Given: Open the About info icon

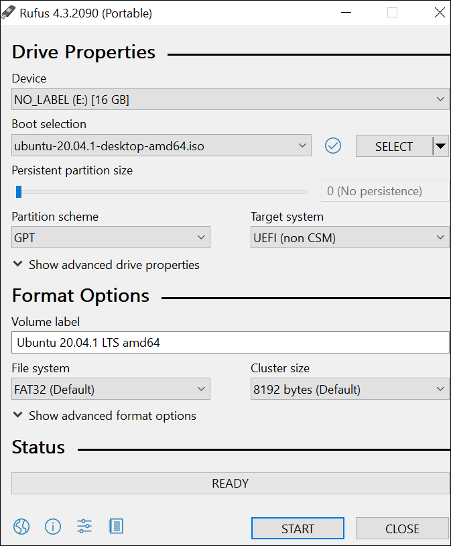Looking at the screenshot, I should point(53,526).
